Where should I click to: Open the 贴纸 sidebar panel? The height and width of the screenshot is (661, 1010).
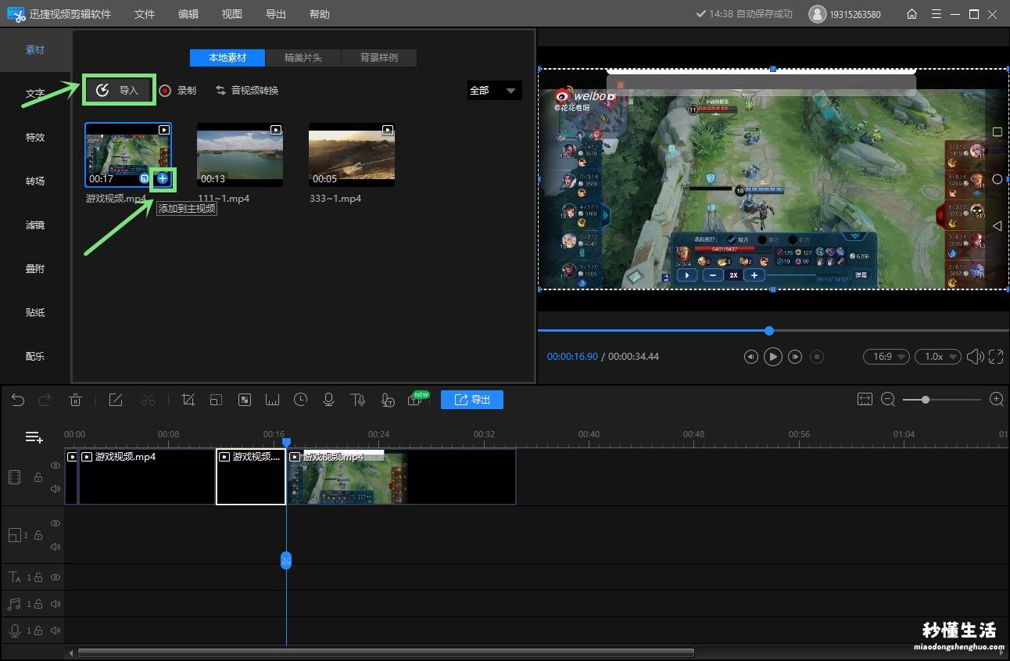(35, 313)
